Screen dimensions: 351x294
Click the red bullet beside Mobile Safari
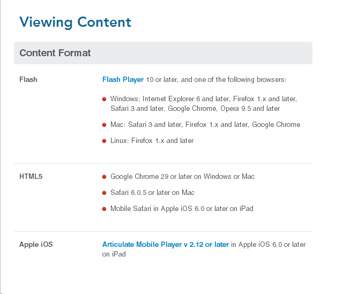click(104, 209)
